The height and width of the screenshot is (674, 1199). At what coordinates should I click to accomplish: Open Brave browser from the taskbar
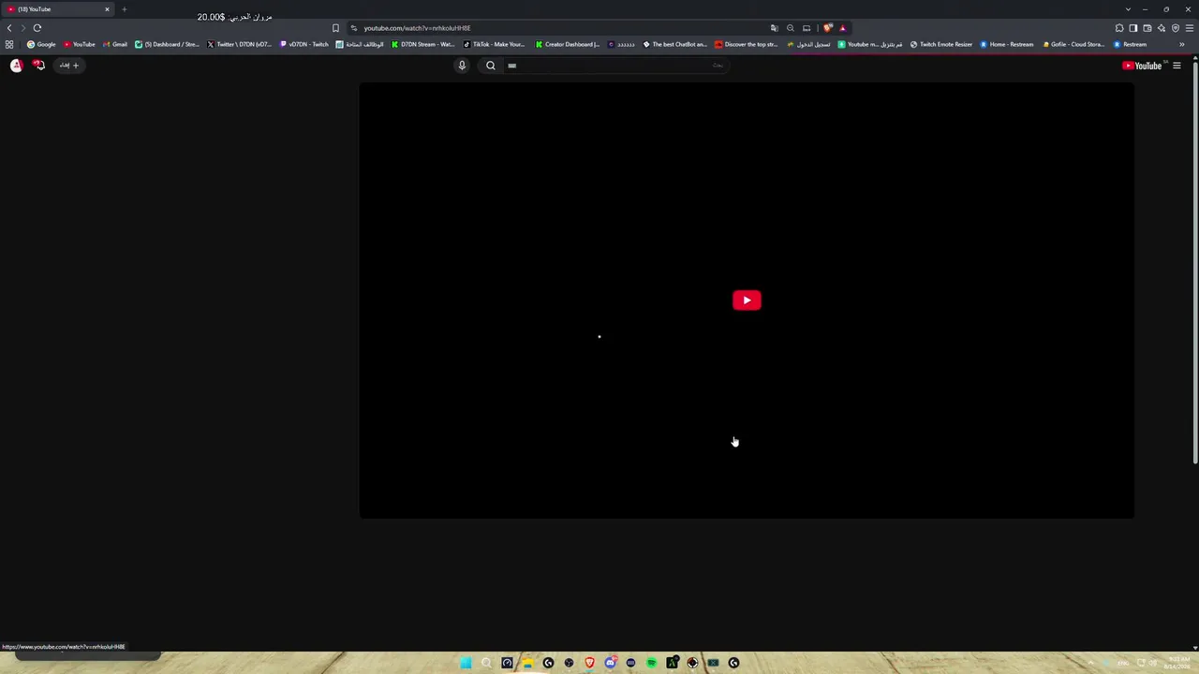point(589,663)
